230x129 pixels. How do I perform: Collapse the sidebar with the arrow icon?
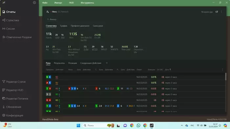pyautogui.click(x=34, y=3)
